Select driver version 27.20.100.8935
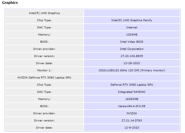Viewport: 185px width, 133px height. coord(132,56)
